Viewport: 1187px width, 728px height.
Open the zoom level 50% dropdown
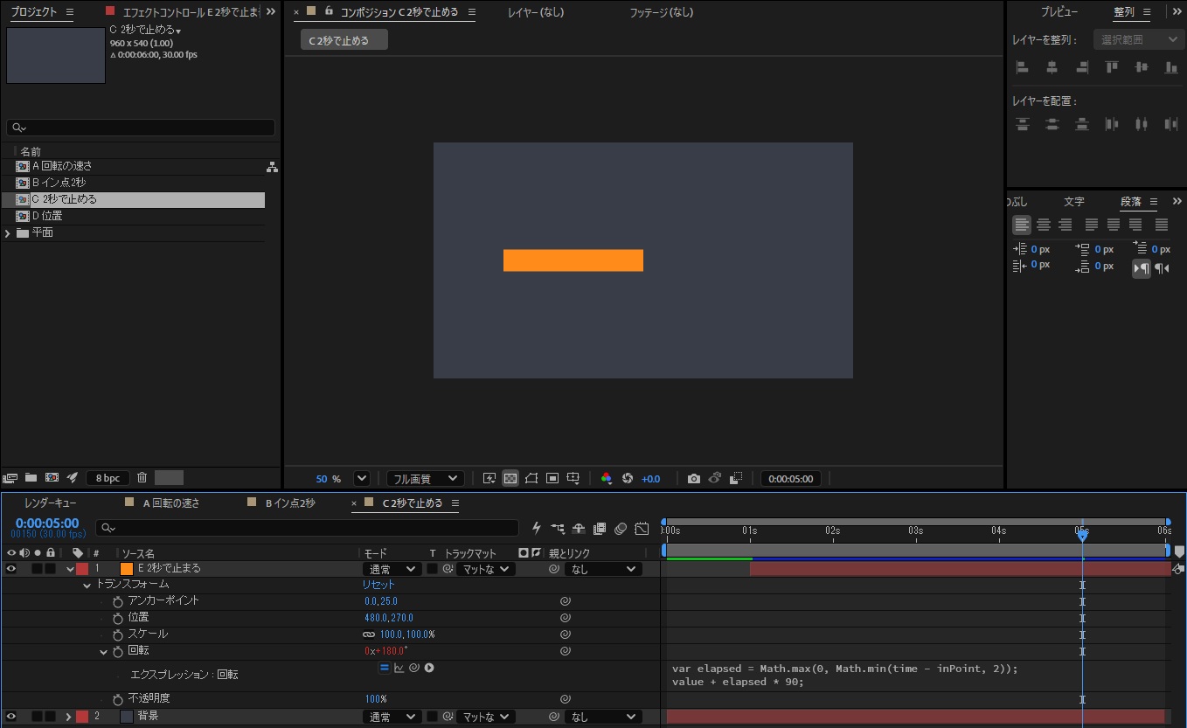[x=361, y=478]
